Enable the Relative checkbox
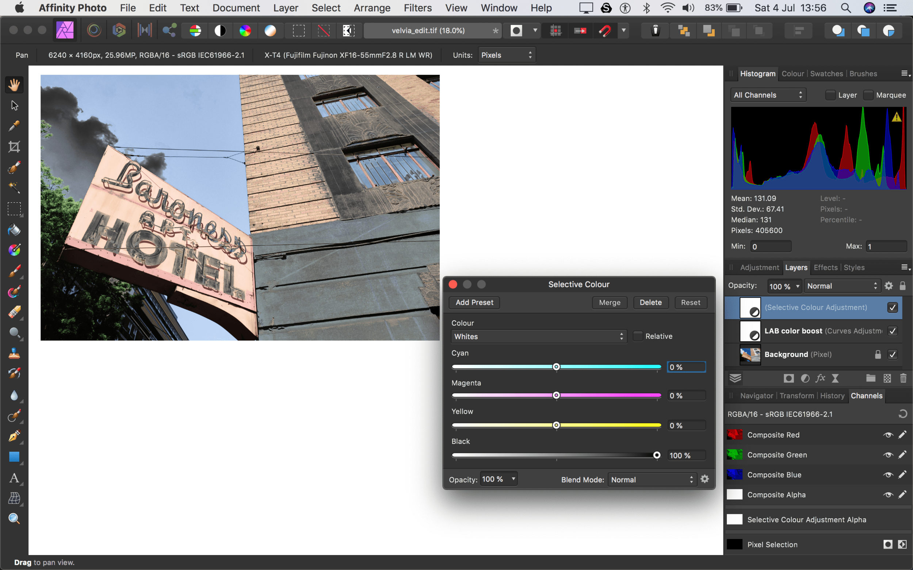The width and height of the screenshot is (913, 570). click(638, 336)
